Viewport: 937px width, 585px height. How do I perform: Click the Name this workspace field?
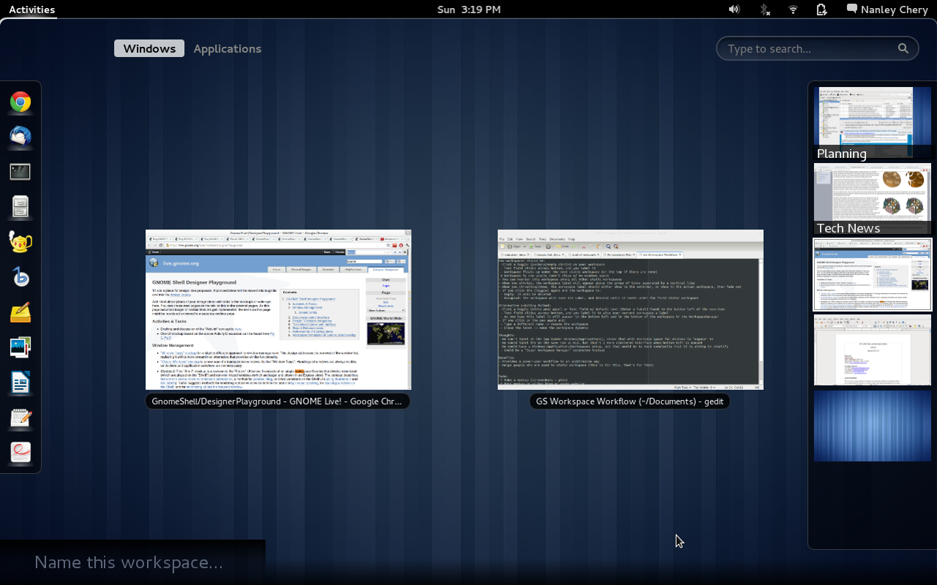129,562
